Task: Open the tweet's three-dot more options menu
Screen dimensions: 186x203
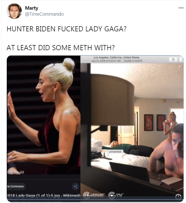Action: (x=181, y=8)
